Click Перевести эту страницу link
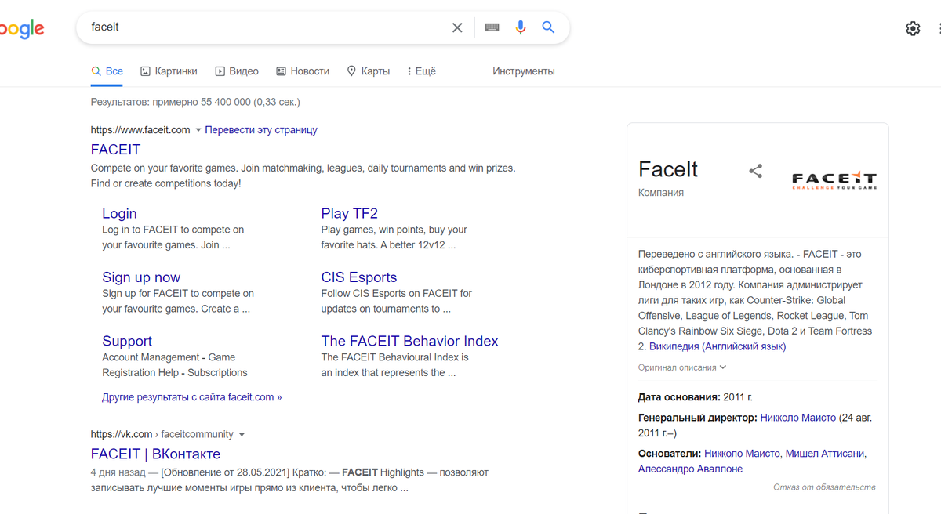The width and height of the screenshot is (941, 514). point(261,130)
